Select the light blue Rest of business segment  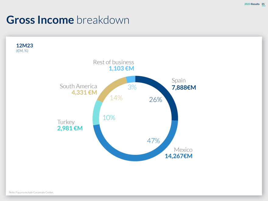click(131, 79)
